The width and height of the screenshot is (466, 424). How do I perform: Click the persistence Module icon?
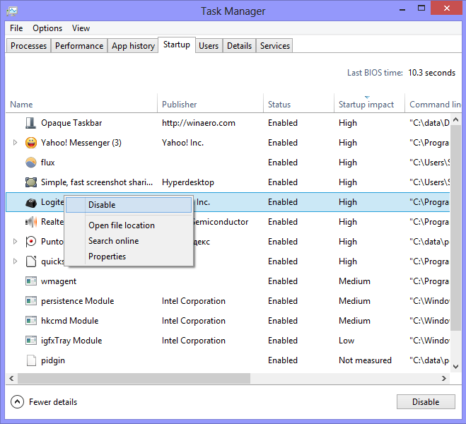point(31,301)
